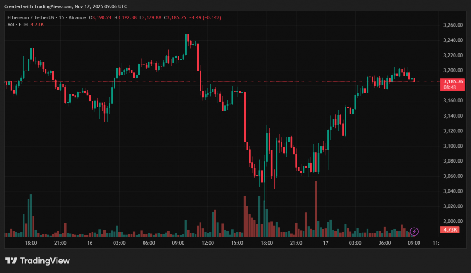Image resolution: width=471 pixels, height=273 pixels.
Task: Click the opening price value O3,190.24
Action: 102,17
